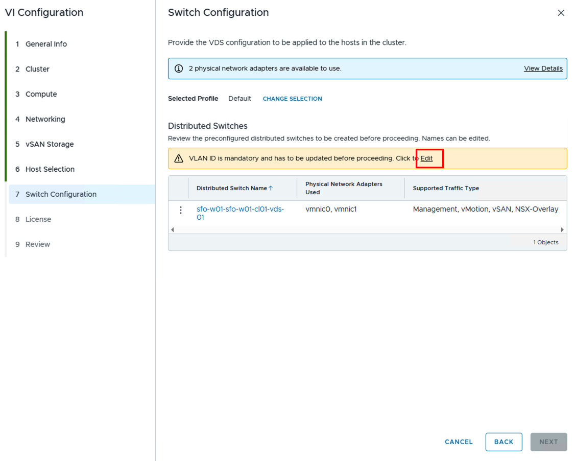The height and width of the screenshot is (461, 575).
Task: Go to step 2 Cluster
Action: pos(37,69)
